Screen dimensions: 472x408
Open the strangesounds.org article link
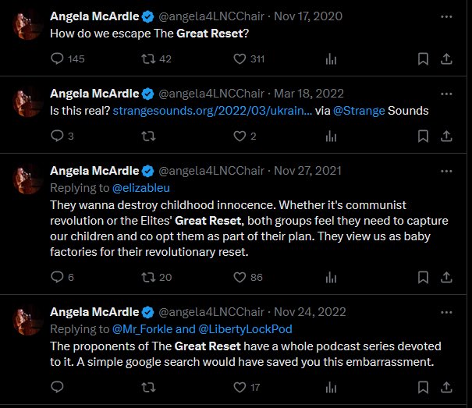pos(212,111)
